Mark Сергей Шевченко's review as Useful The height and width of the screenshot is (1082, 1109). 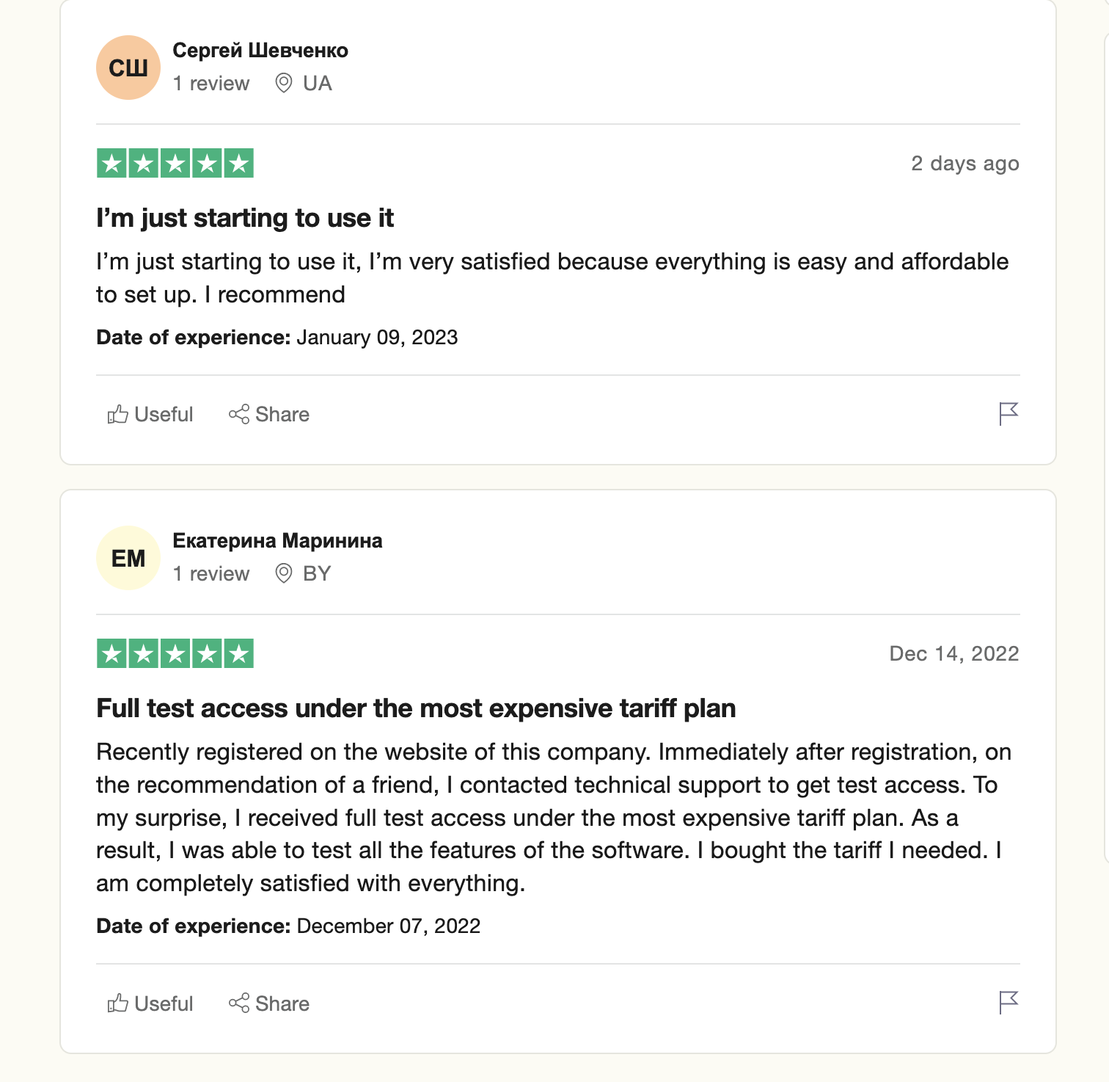(x=150, y=415)
